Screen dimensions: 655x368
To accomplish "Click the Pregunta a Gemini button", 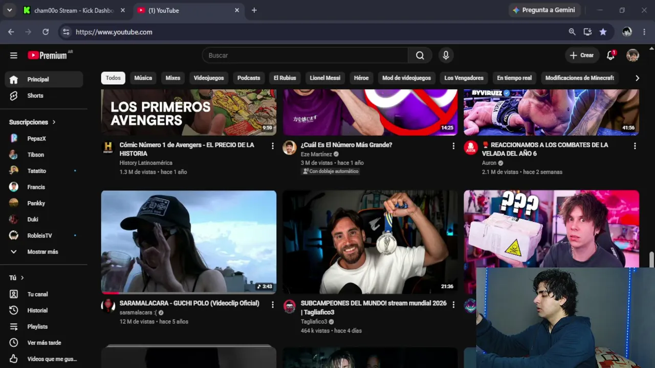I will tap(543, 10).
